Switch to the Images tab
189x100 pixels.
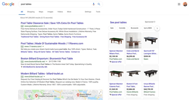click(50, 12)
